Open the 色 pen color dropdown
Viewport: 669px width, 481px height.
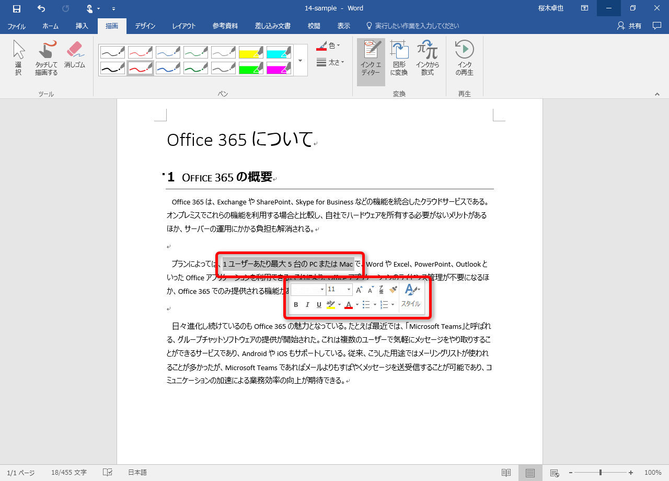pyautogui.click(x=328, y=46)
